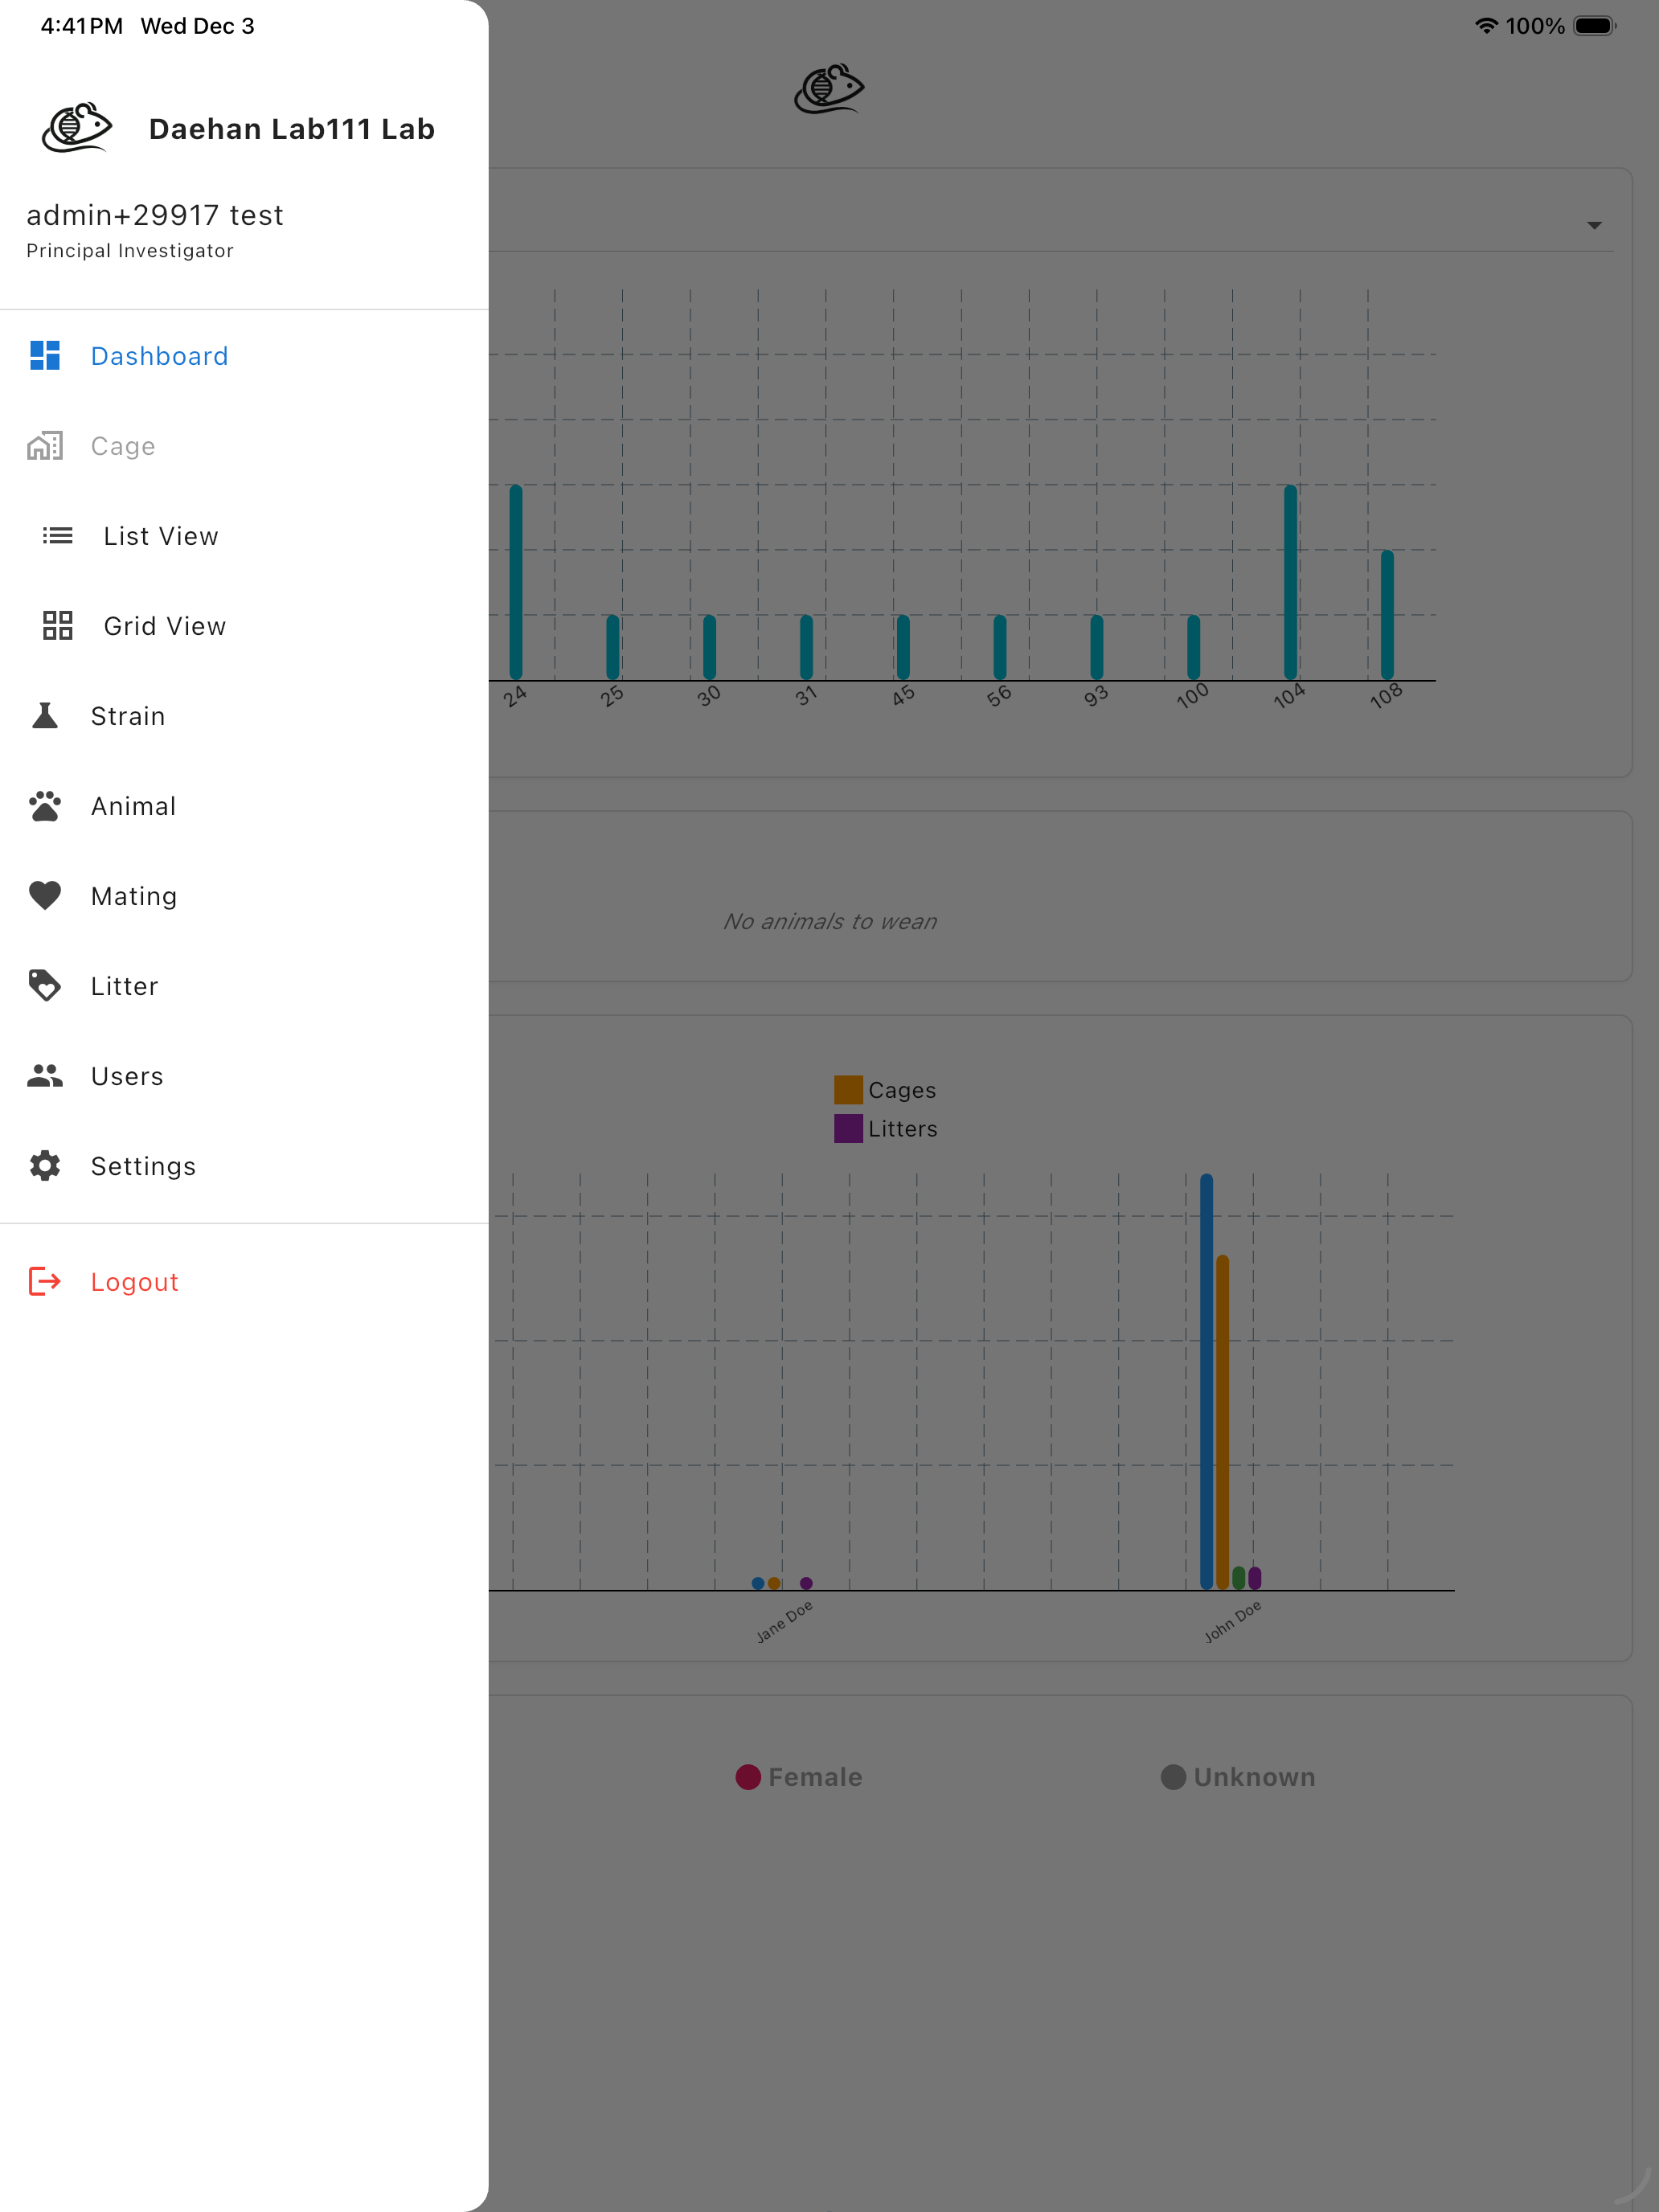Click the Mating heart icon
This screenshot has height=2212, width=1659.
coord(45,895)
